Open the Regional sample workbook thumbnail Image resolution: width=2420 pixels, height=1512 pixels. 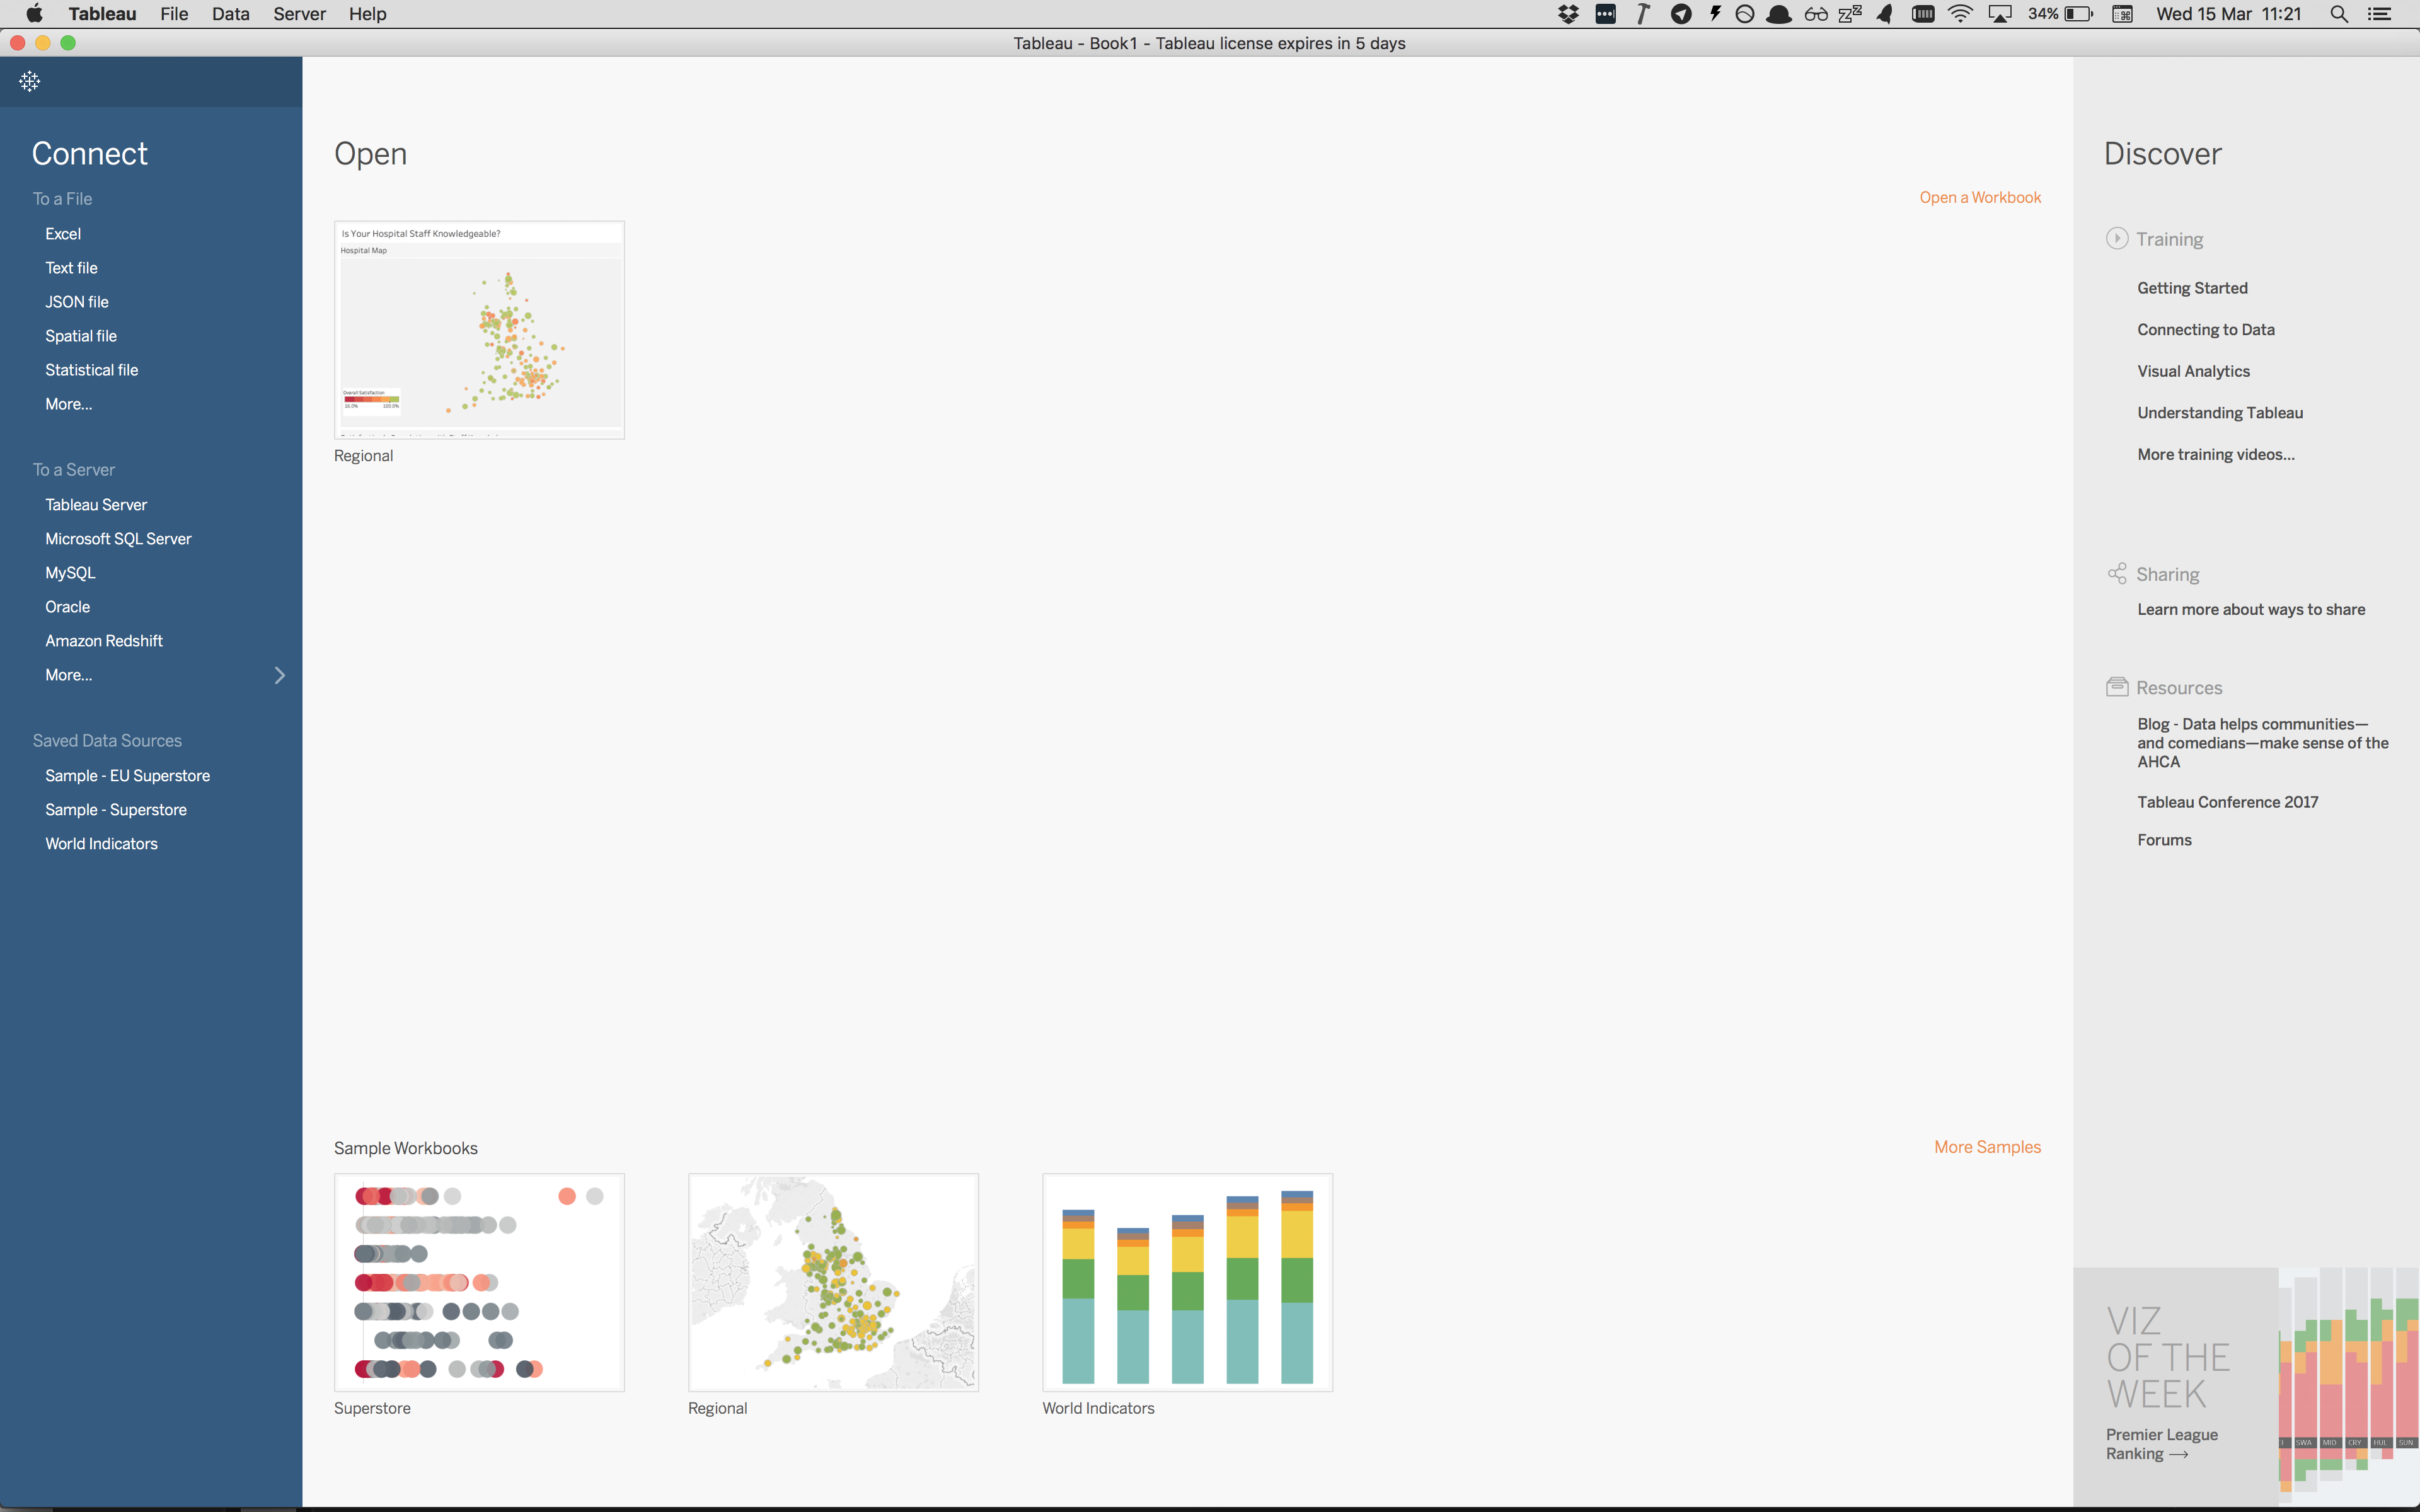point(833,1282)
